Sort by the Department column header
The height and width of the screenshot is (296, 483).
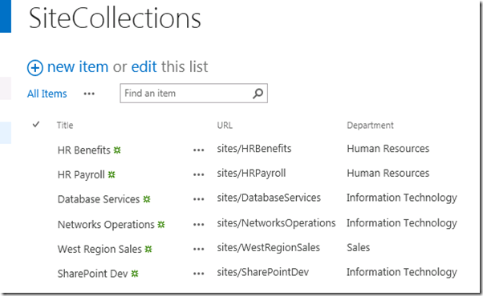pyautogui.click(x=370, y=126)
